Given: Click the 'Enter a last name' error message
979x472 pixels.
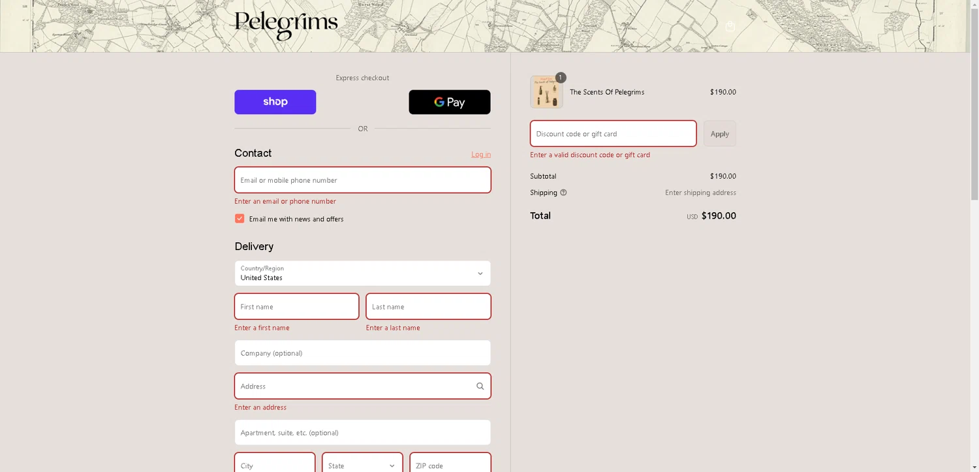Looking at the screenshot, I should click(393, 328).
